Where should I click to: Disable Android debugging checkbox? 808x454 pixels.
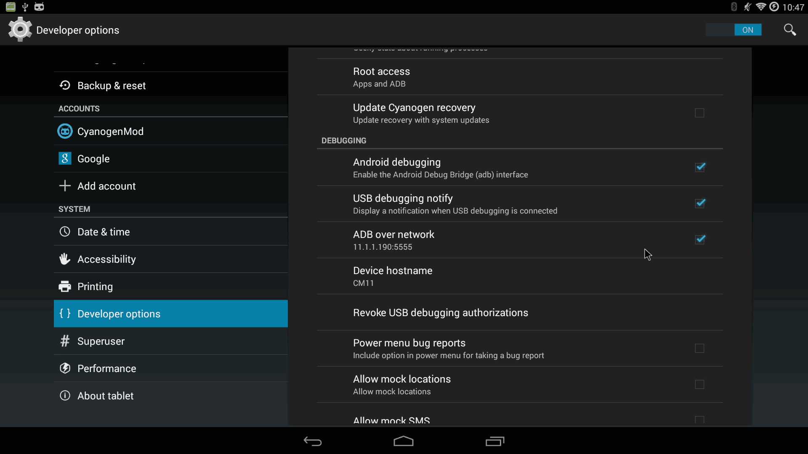(x=700, y=167)
